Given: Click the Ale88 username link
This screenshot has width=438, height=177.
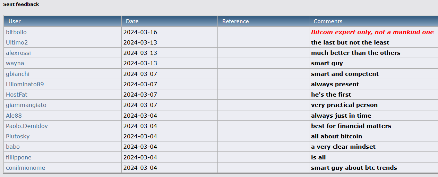Looking at the screenshot, I should (x=14, y=116).
